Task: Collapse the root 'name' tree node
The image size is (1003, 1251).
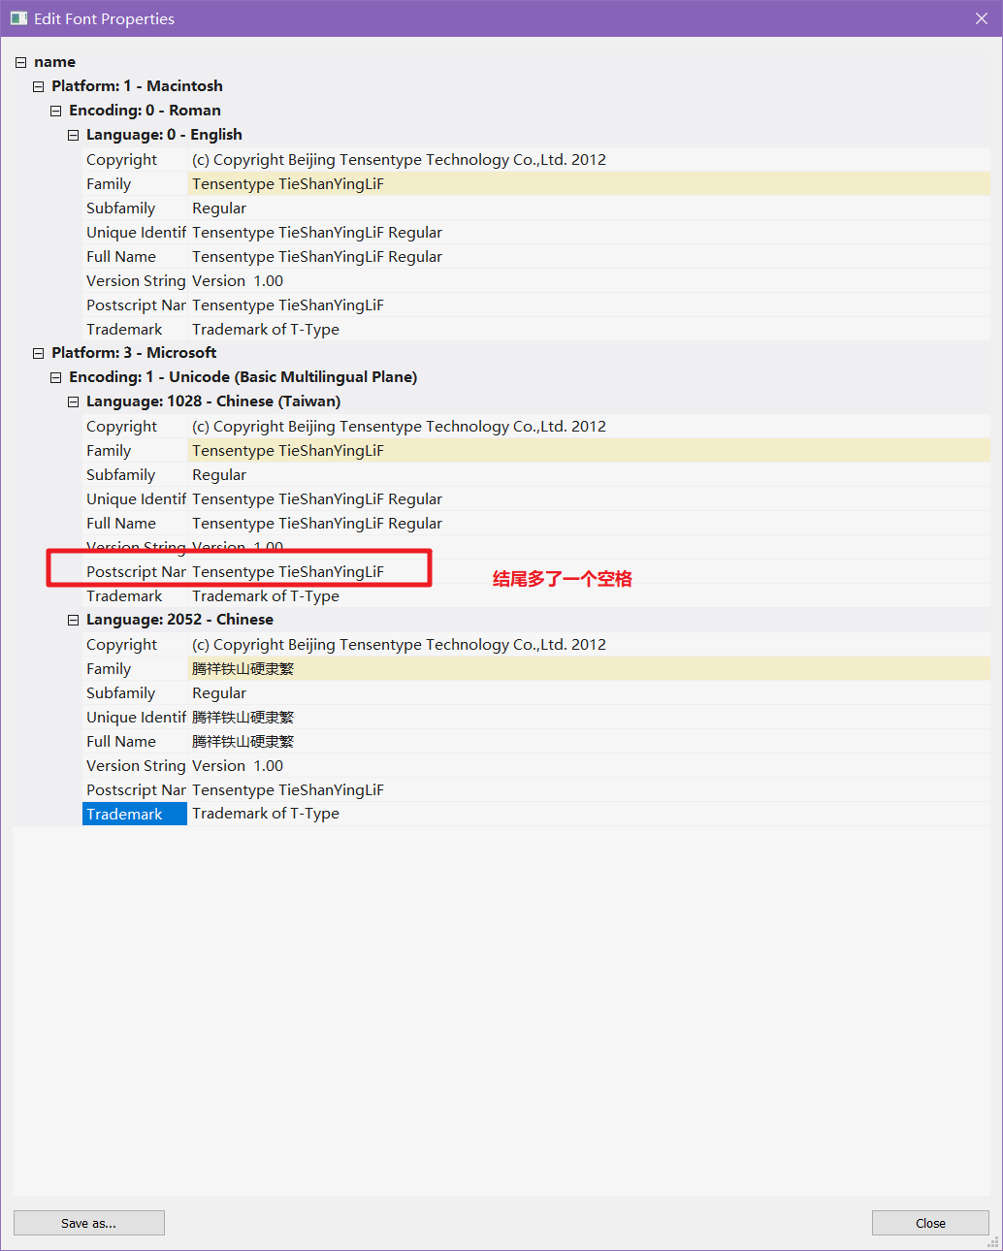Action: point(20,62)
